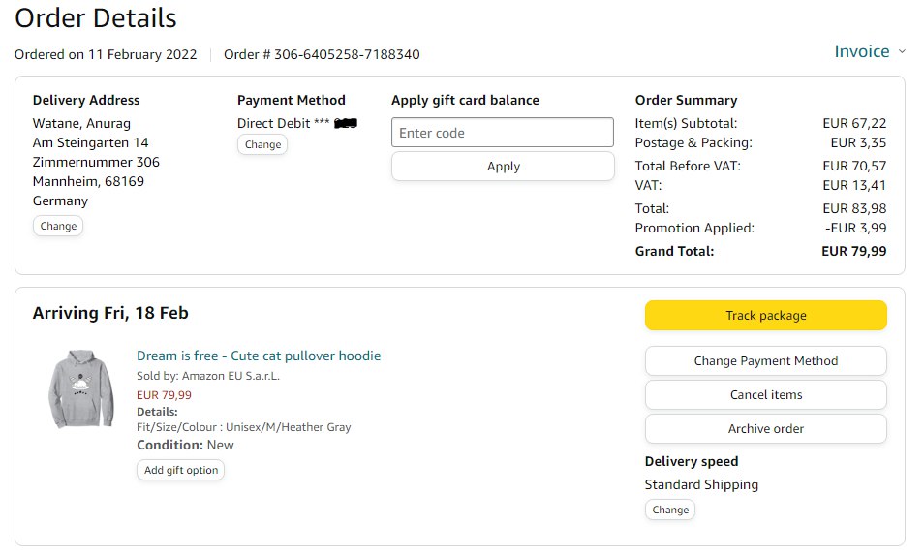Click Change under Payment Method

[262, 144]
